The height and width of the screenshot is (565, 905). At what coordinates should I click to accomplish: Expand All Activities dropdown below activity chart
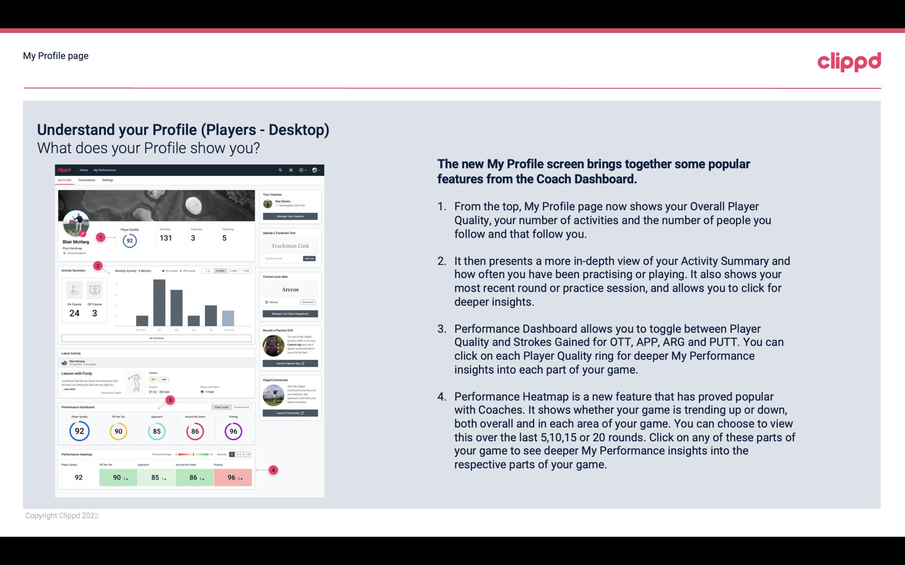tap(156, 338)
